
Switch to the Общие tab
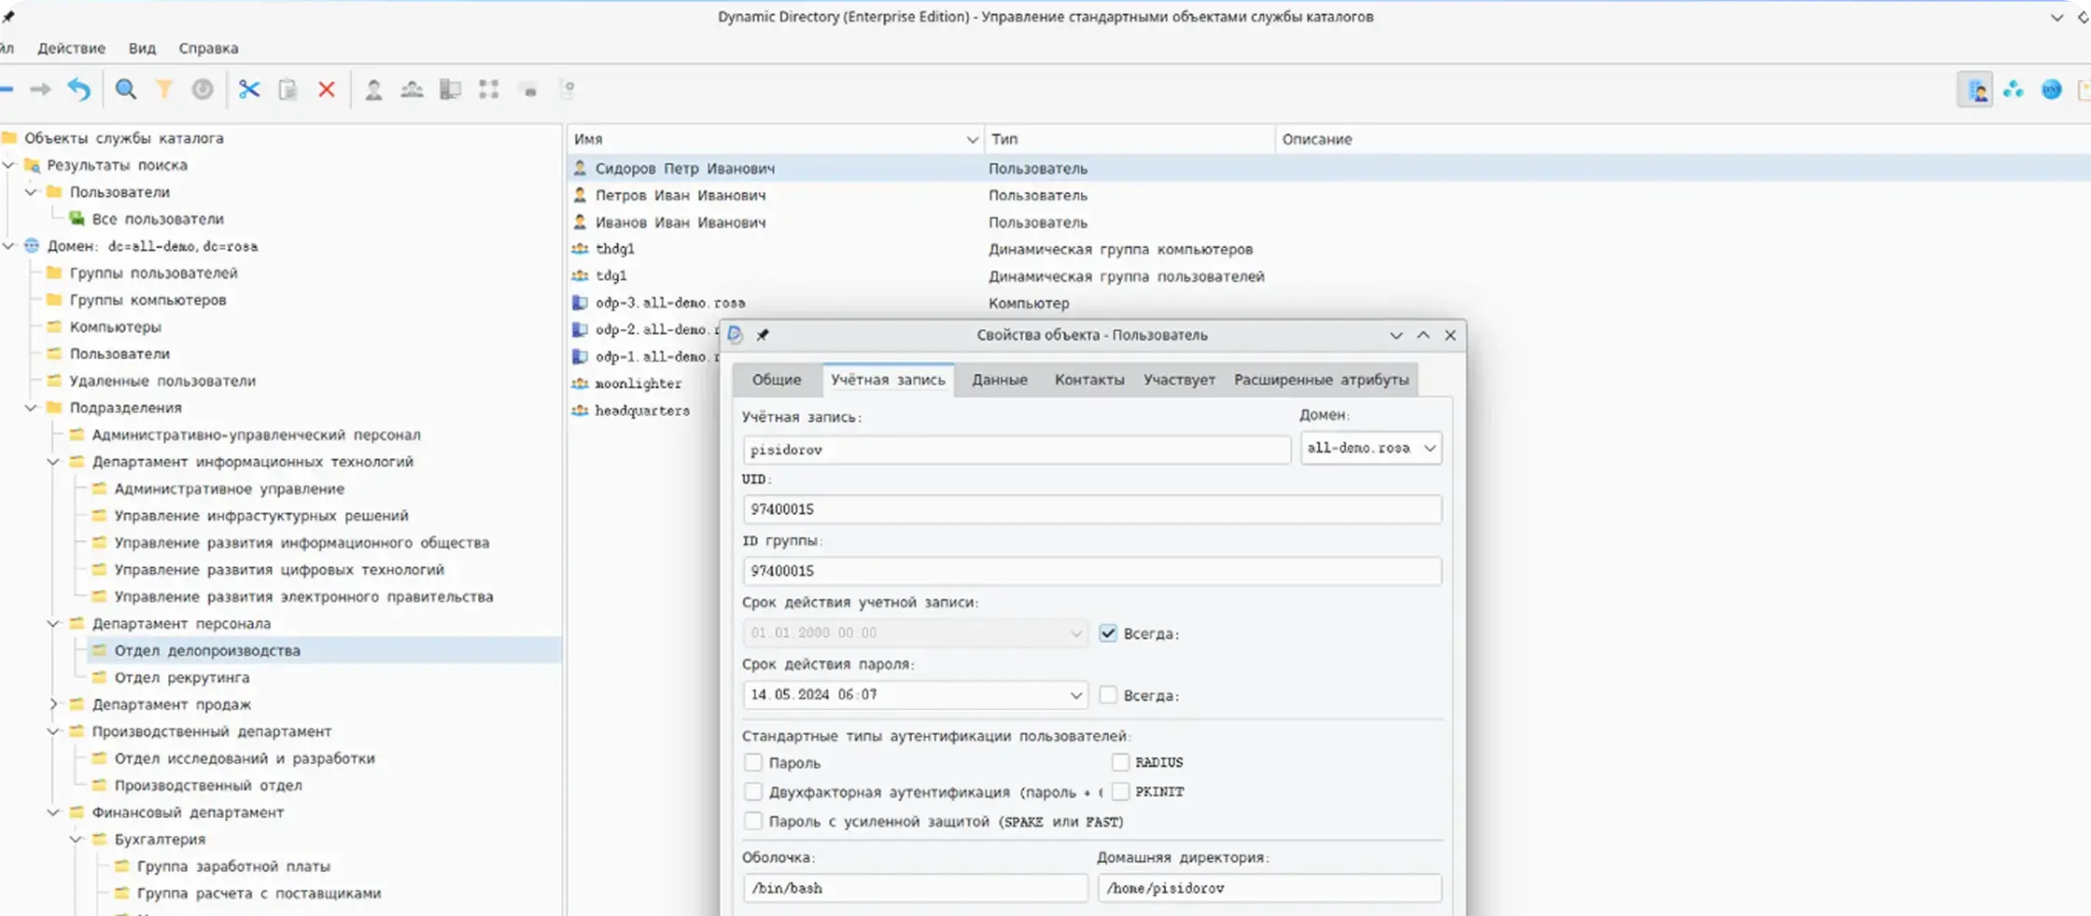777,380
